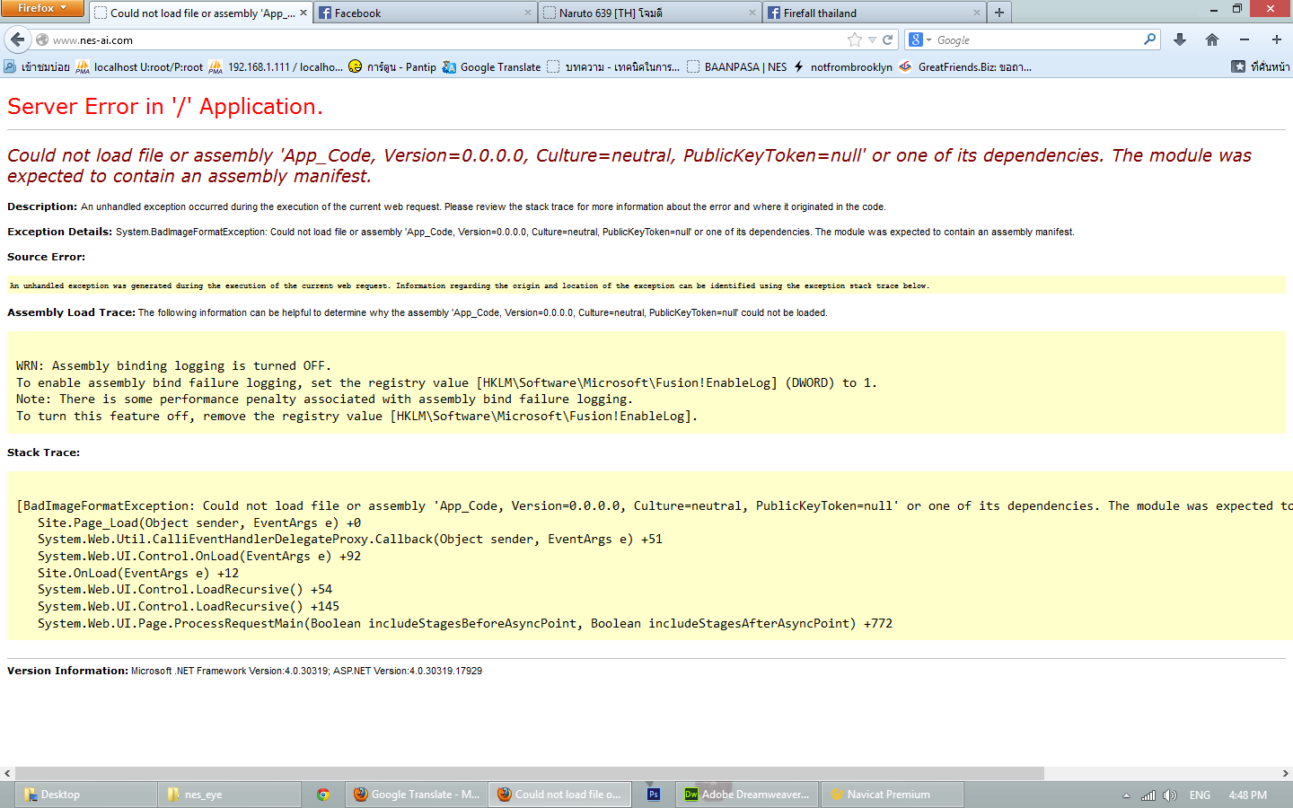Open the บทความ - เทคนิคในการ... bookmark
This screenshot has height=808, width=1293.
click(613, 66)
